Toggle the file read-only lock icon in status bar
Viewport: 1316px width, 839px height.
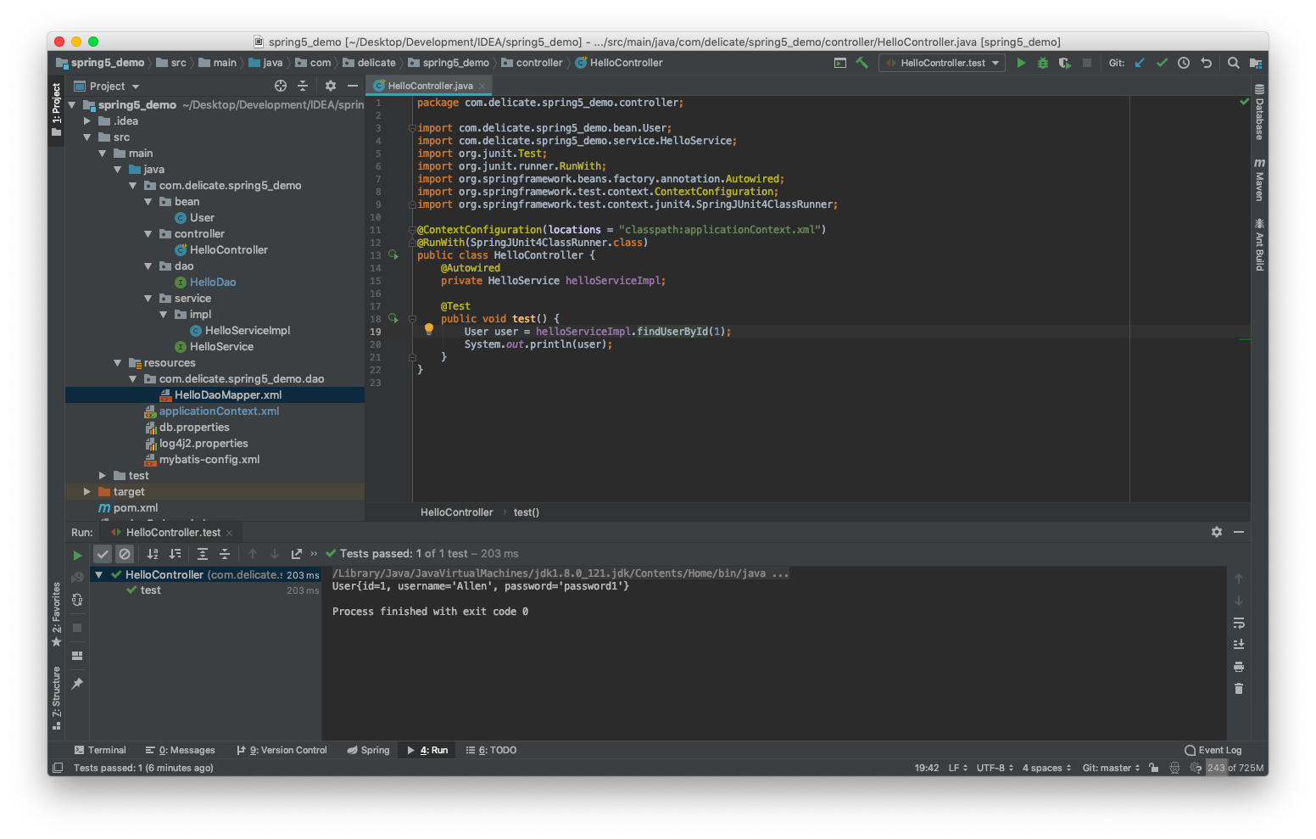tap(1154, 768)
